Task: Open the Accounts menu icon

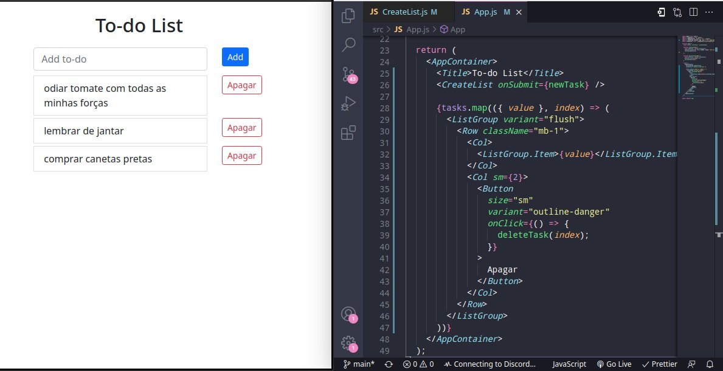Action: pyautogui.click(x=349, y=314)
